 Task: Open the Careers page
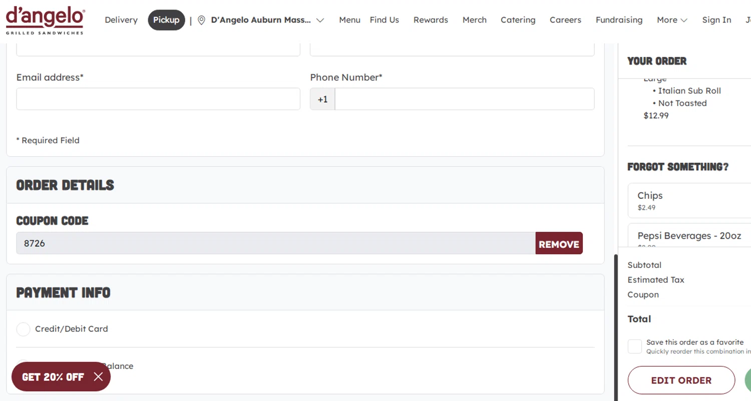565,20
